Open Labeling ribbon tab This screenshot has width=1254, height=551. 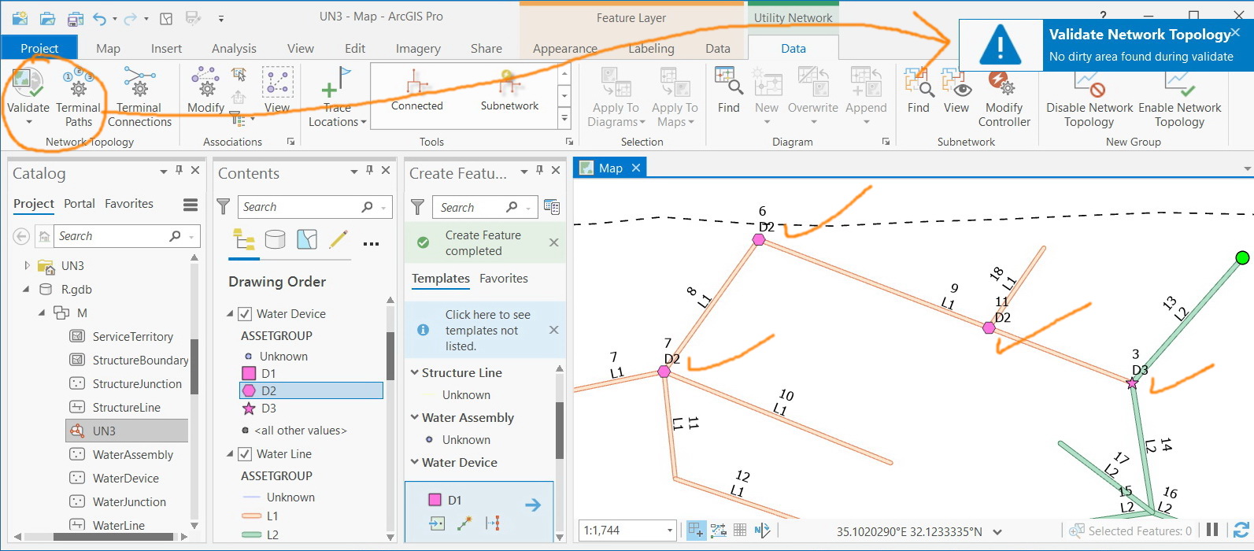651,48
